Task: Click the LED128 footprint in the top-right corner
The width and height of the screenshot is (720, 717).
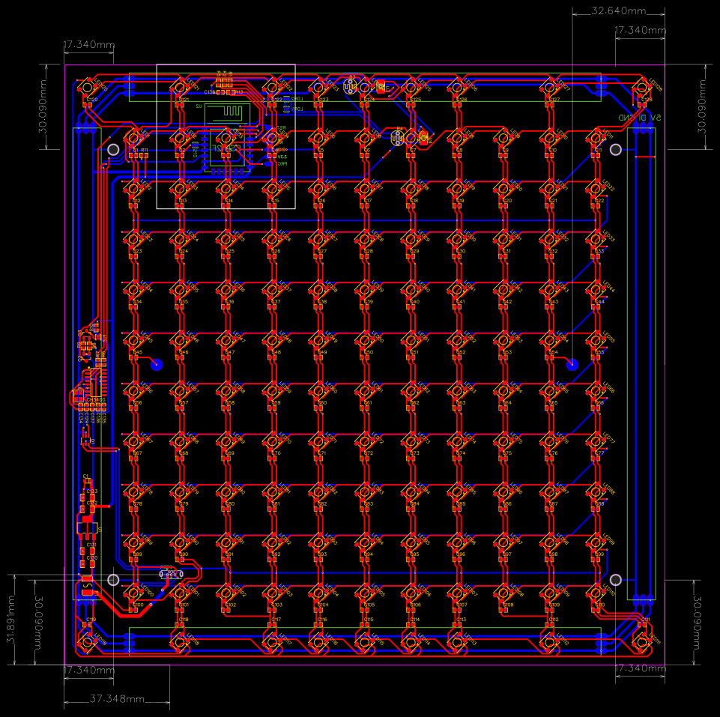Action: 641,88
